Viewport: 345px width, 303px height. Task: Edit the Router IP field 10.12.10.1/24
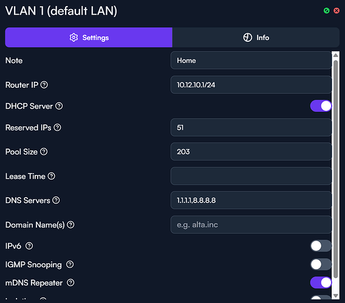(x=251, y=85)
